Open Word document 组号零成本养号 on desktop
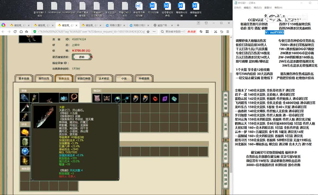Viewport: 318px width, 195px height. tap(167, 9)
